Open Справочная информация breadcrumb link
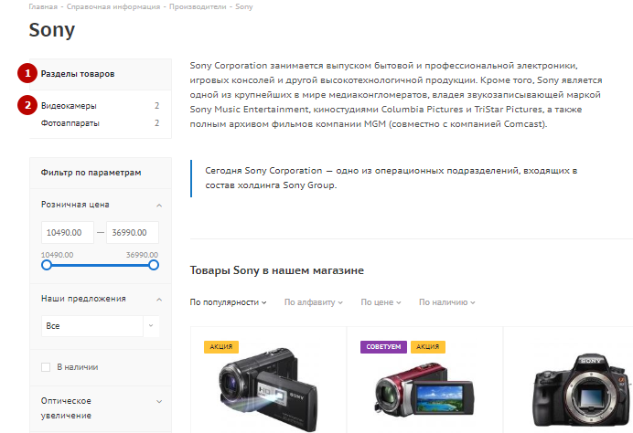 point(113,7)
